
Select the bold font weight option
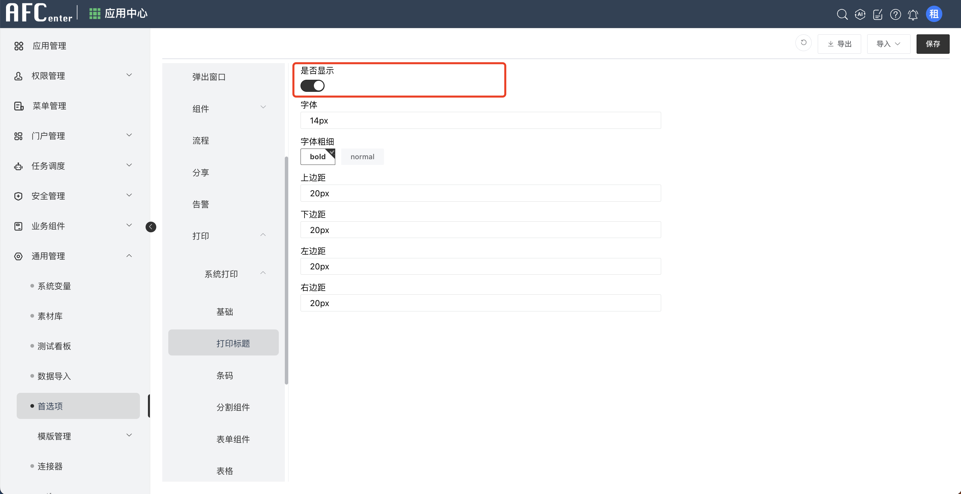coord(318,157)
